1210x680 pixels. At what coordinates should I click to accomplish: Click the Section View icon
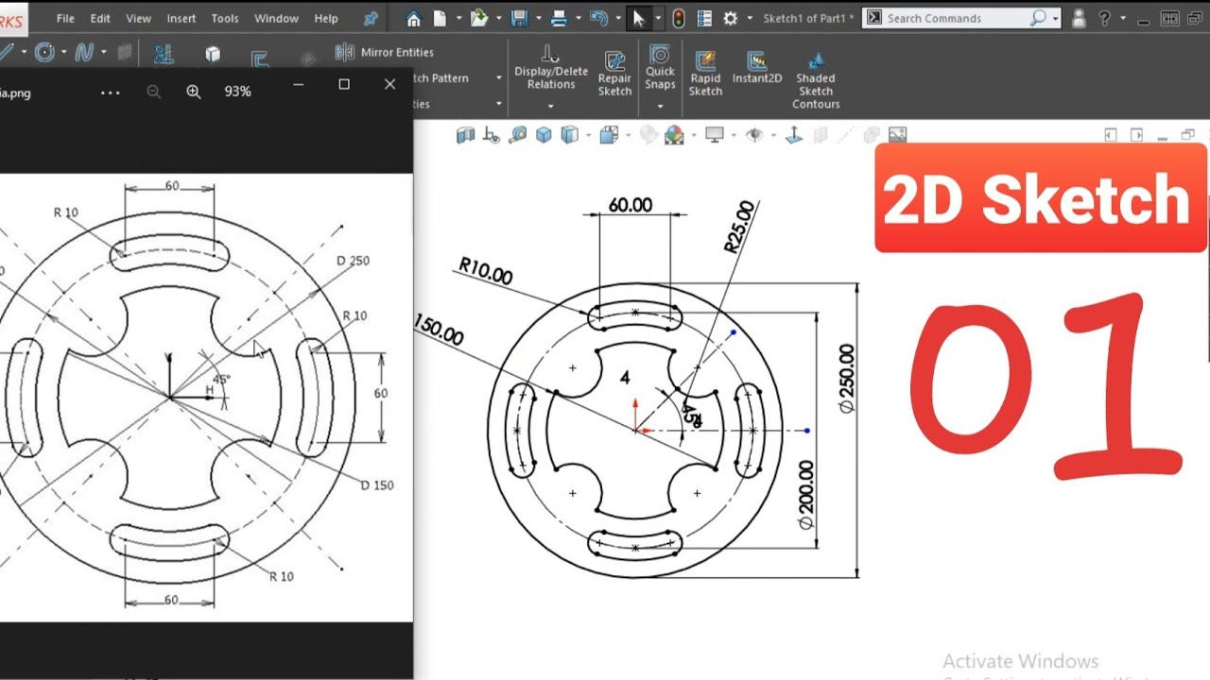pos(465,135)
